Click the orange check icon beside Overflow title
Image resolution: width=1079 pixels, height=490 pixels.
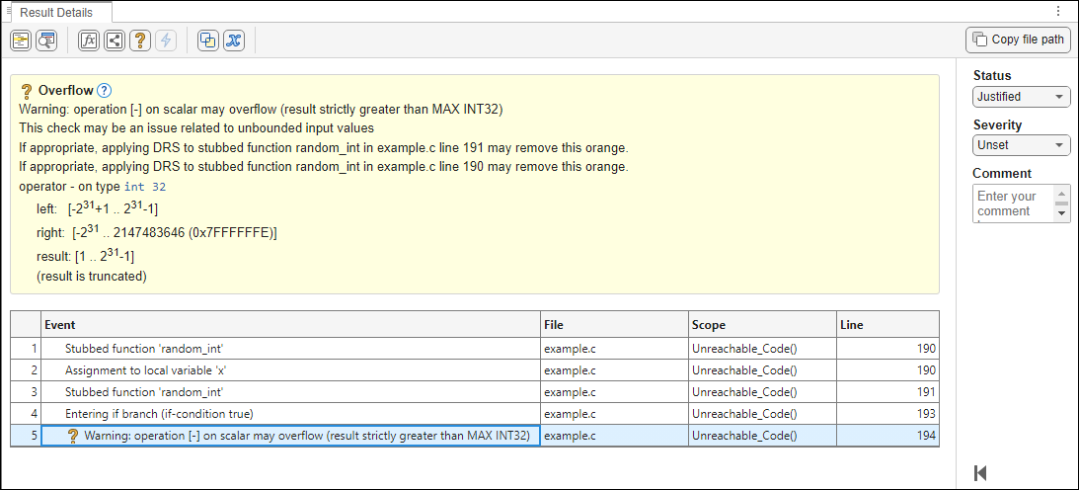click(x=27, y=91)
